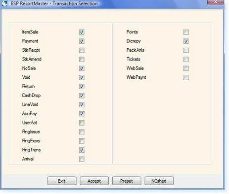This screenshot has height=194, width=229.
Task: Check the Tickets checkbox
Action: pyautogui.click(x=186, y=59)
